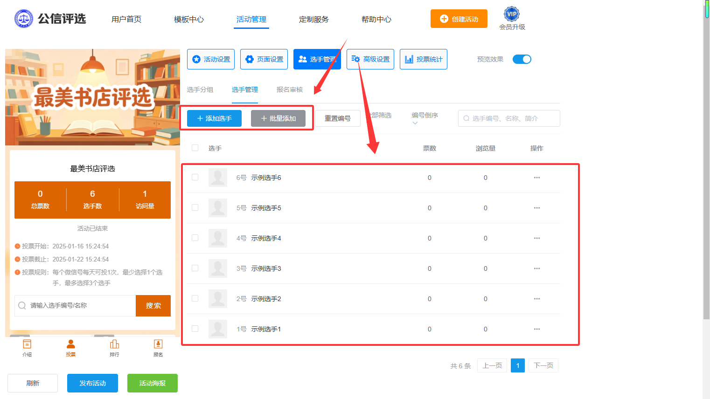This screenshot has width=710, height=399.
Task: Focus the 选手编号、名称、简介 search field
Action: pyautogui.click(x=509, y=118)
